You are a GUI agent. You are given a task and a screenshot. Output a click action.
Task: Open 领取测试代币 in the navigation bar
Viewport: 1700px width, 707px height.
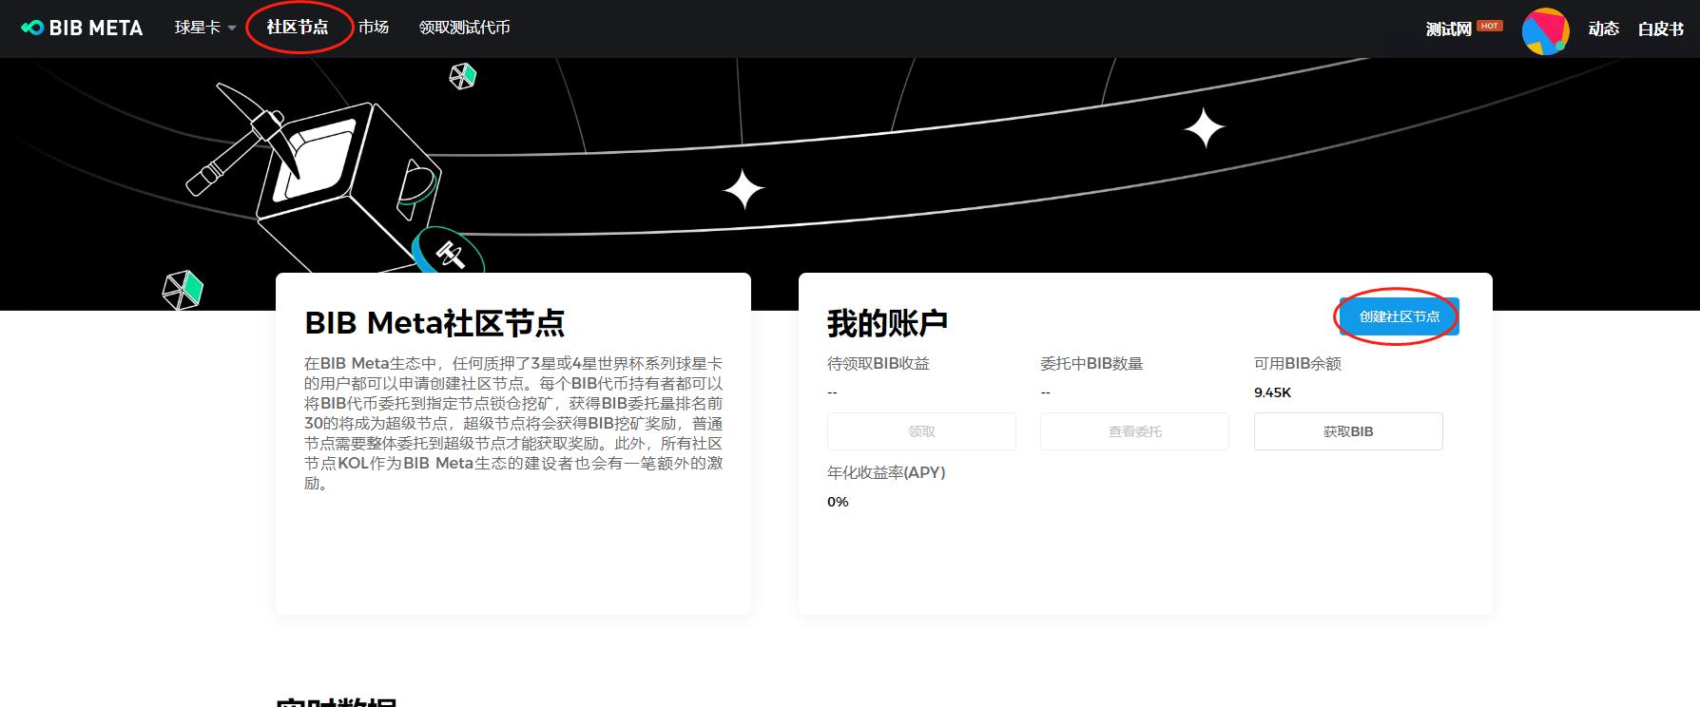tap(464, 28)
